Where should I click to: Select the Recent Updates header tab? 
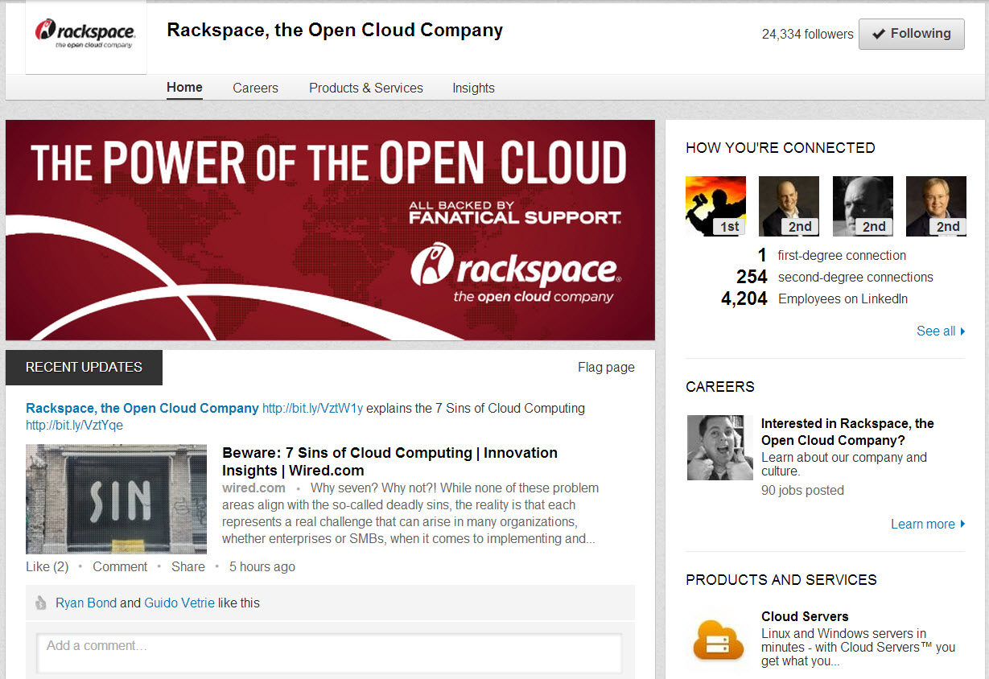(84, 367)
